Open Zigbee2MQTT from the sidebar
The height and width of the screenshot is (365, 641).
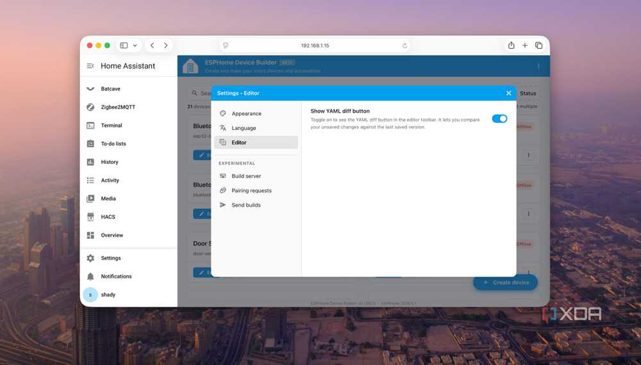(128, 108)
